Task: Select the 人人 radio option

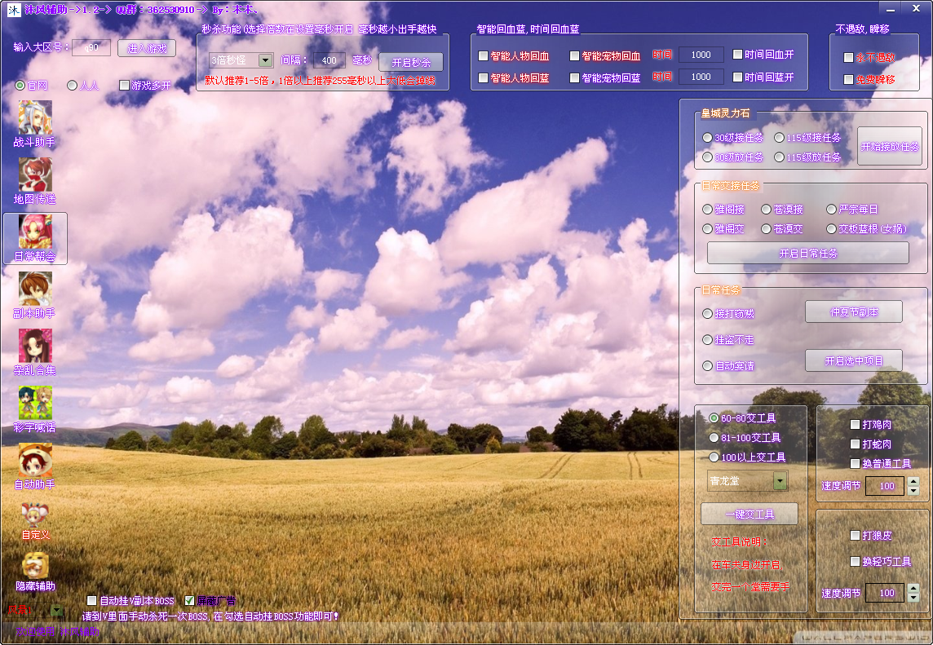Action: [x=72, y=86]
